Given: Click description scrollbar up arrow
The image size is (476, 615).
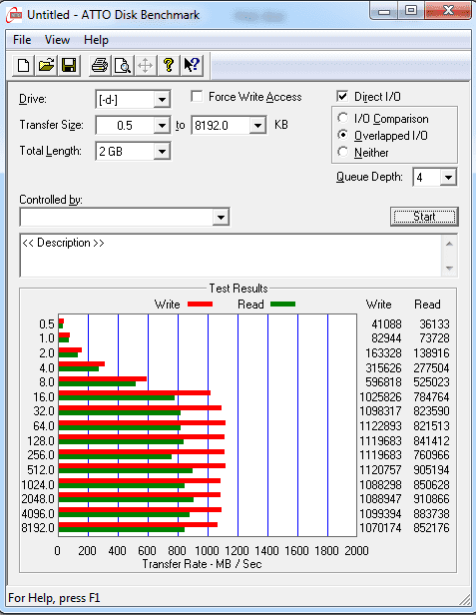Looking at the screenshot, I should (x=449, y=244).
